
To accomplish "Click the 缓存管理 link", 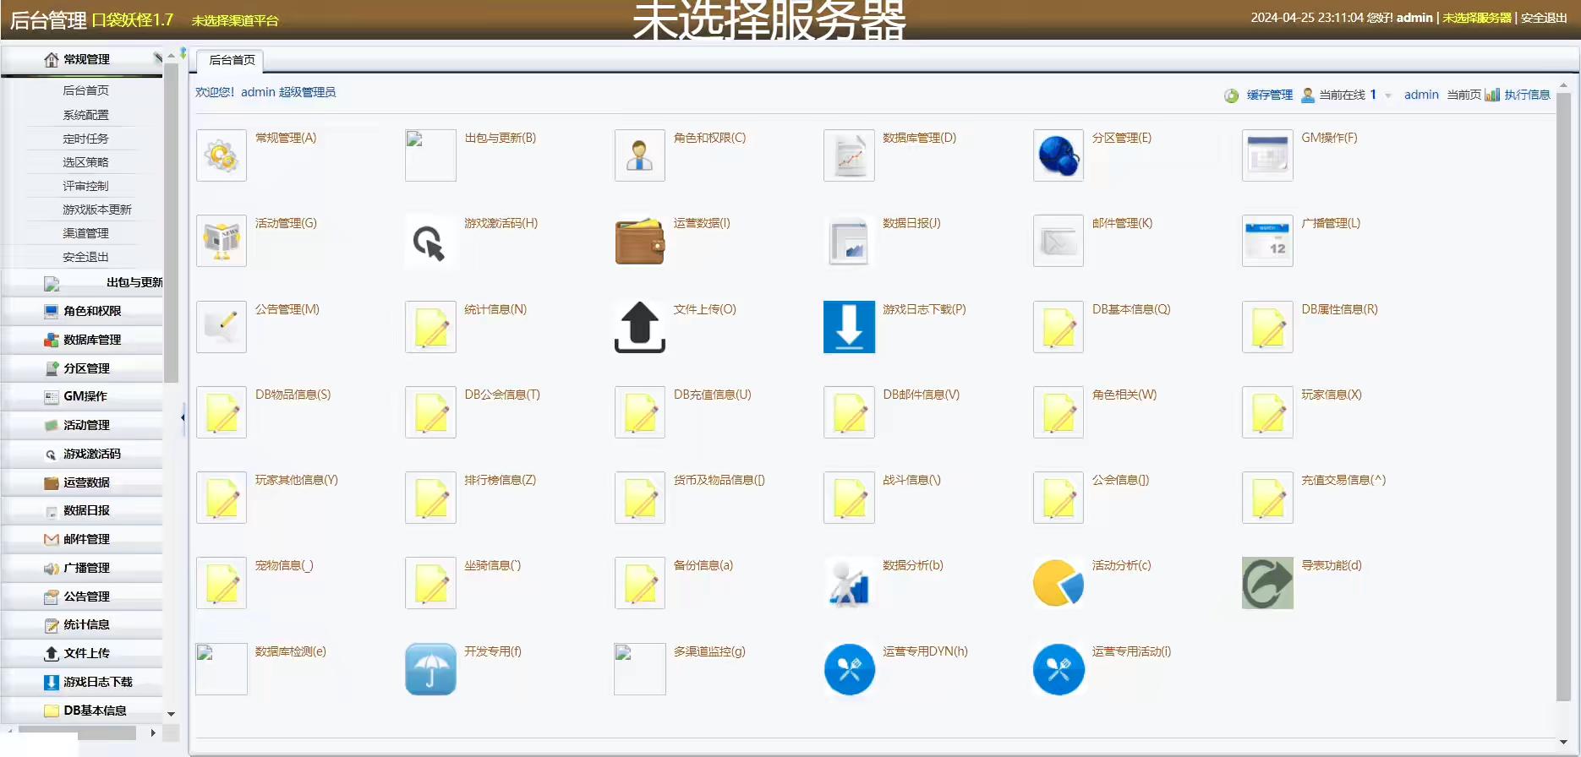I will [x=1269, y=95].
